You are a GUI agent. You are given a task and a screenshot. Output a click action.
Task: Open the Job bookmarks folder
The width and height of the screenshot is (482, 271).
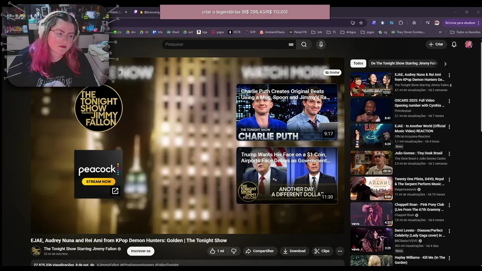coord(317,32)
